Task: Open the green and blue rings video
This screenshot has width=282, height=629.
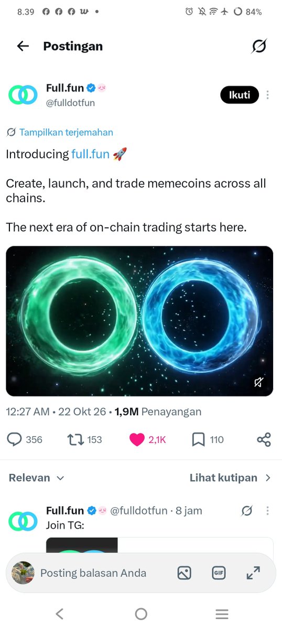Action: [x=139, y=321]
